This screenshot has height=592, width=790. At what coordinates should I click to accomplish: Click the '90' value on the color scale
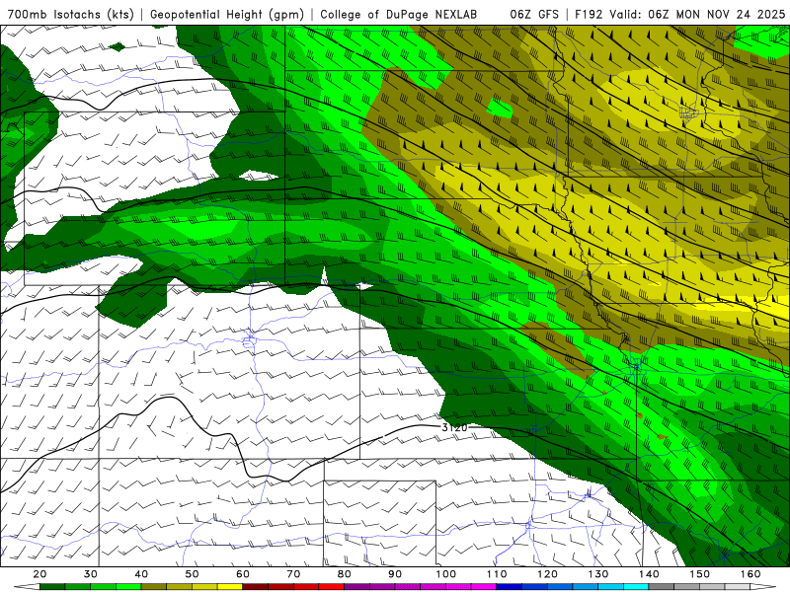(x=395, y=574)
